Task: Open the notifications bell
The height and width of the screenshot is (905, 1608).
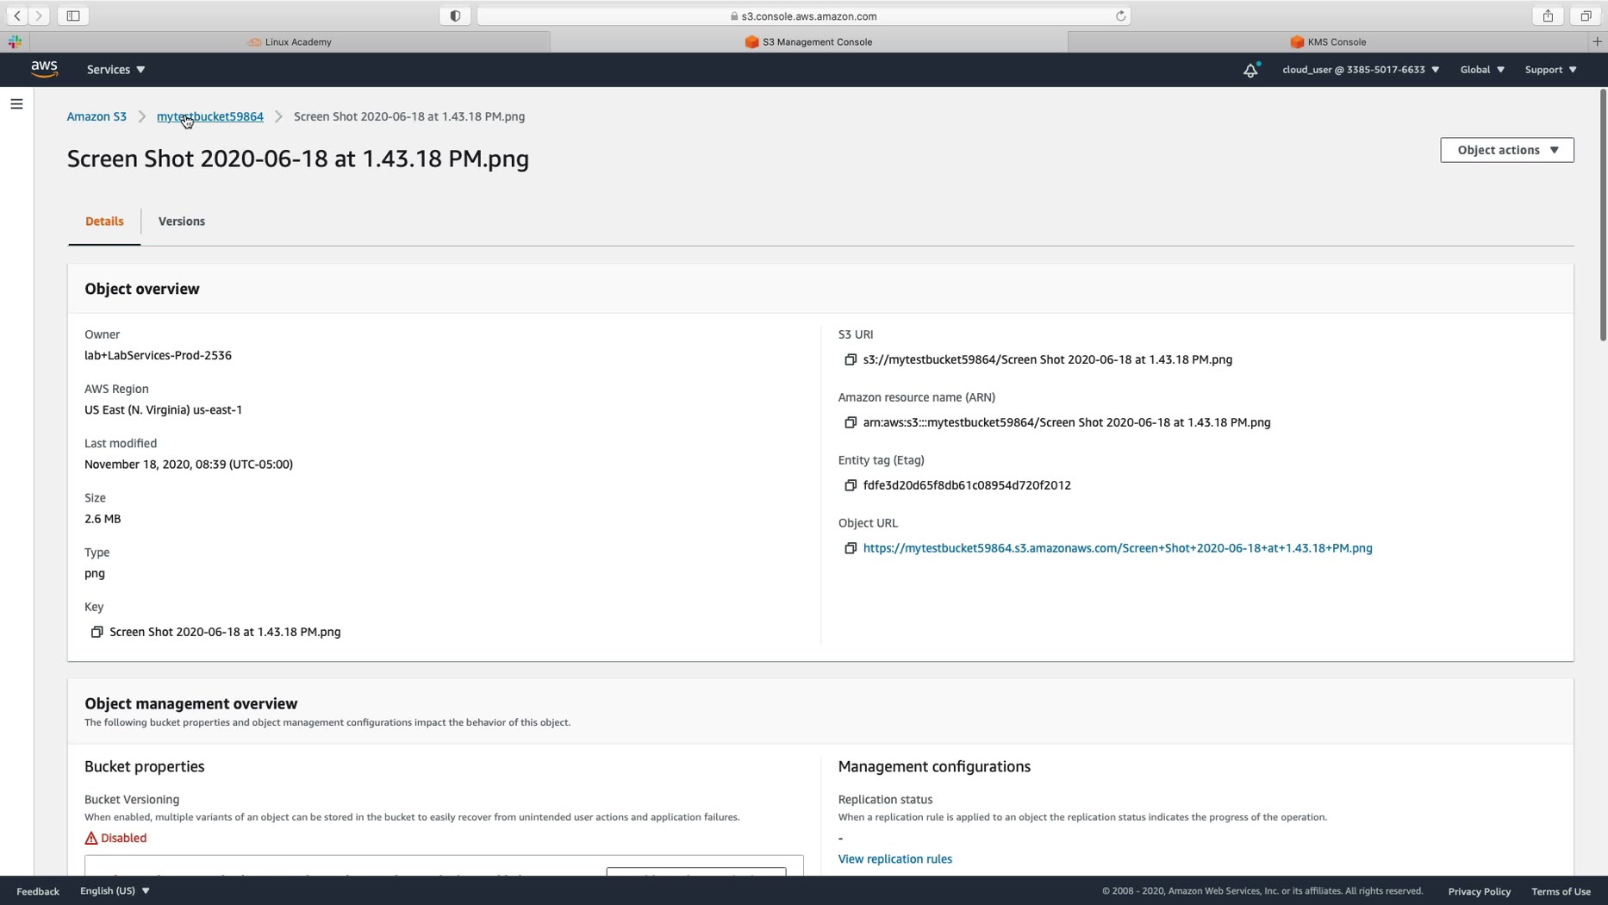Action: point(1250,70)
